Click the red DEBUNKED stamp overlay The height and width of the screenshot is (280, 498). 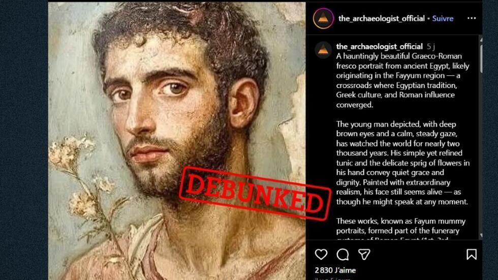255,193
